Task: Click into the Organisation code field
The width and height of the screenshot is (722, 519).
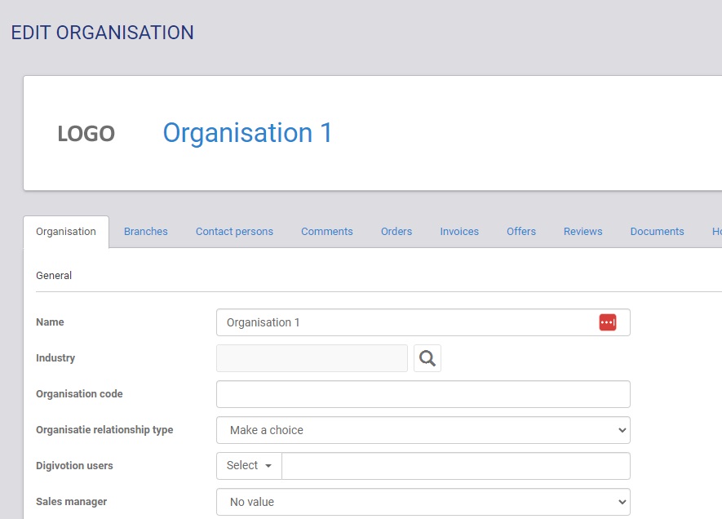Action: pos(423,394)
